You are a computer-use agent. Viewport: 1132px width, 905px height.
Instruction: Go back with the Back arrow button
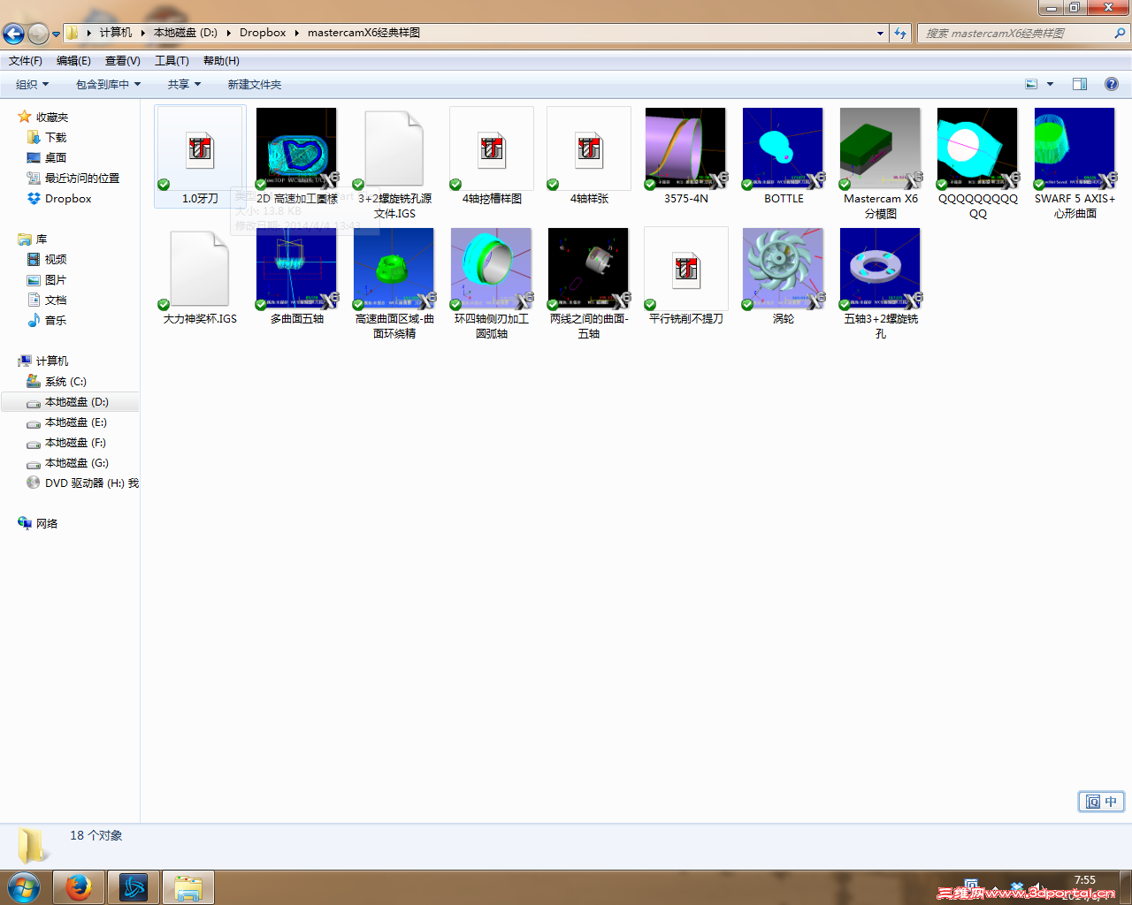point(13,34)
